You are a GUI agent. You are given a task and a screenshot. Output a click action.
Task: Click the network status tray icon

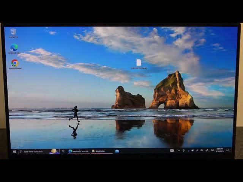coord(197,150)
